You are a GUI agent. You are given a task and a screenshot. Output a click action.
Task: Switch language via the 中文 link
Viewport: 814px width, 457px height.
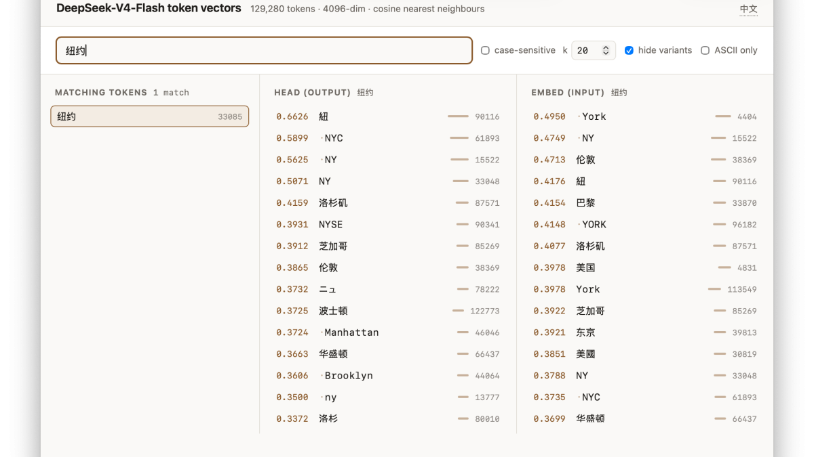[x=748, y=9]
